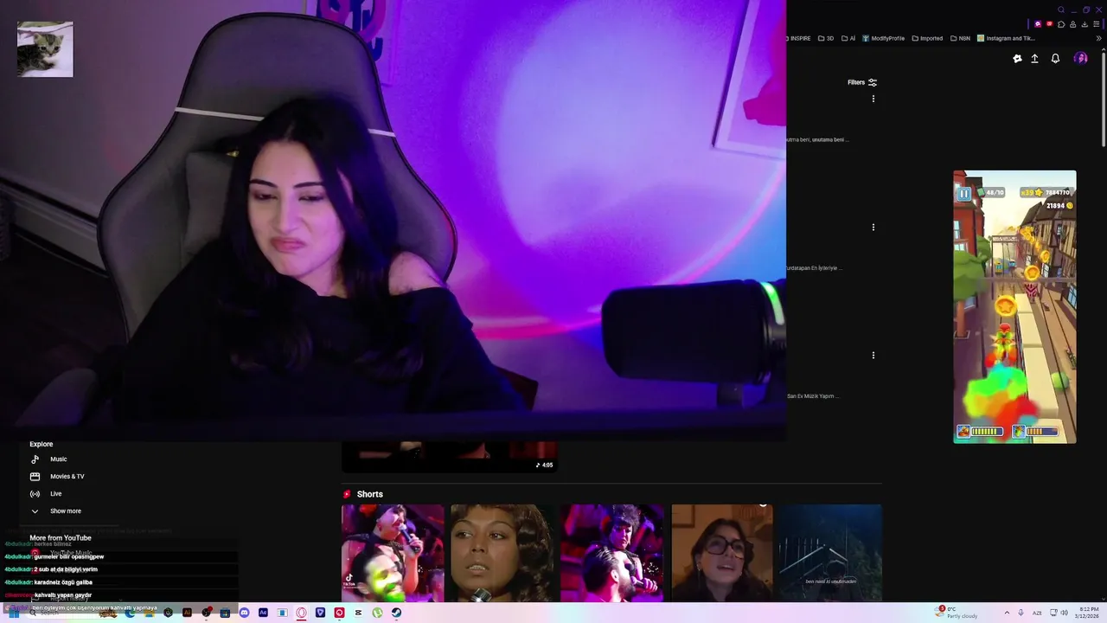Screen dimensions: 1107x623
Task: Open the YouTube account avatar menu
Action: tap(1081, 58)
